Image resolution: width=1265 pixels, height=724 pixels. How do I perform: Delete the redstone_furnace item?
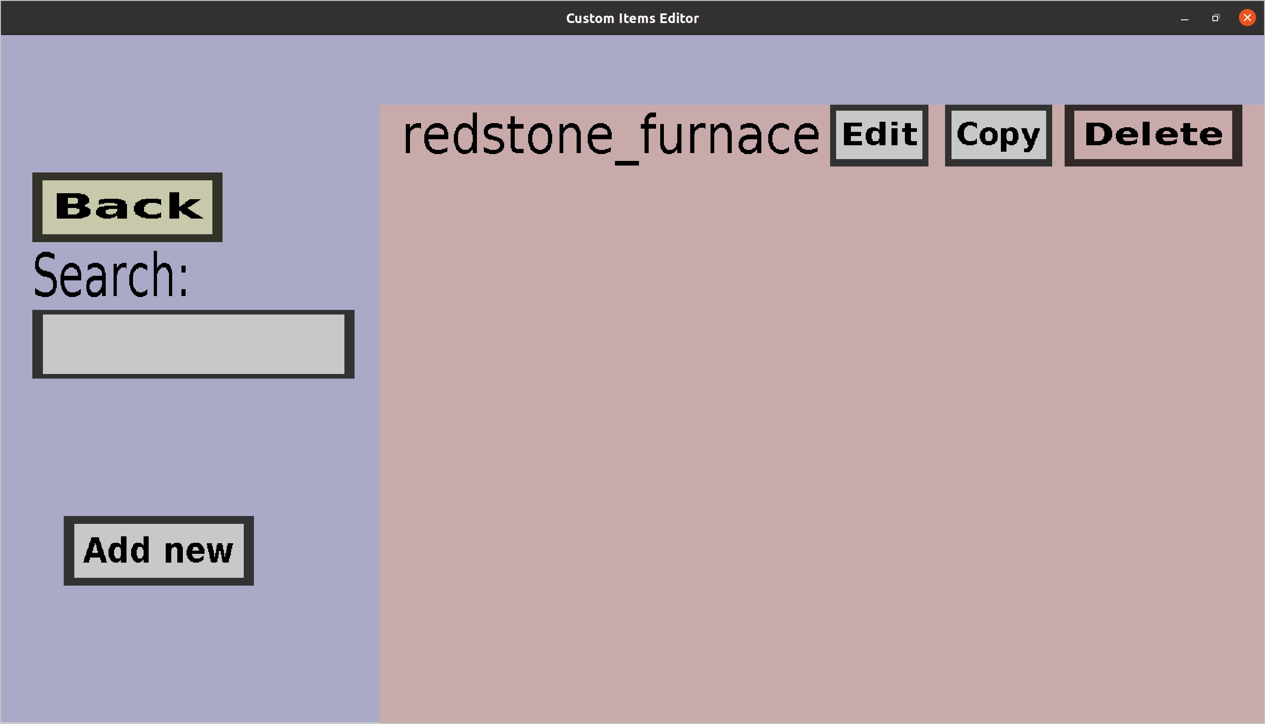1153,135
